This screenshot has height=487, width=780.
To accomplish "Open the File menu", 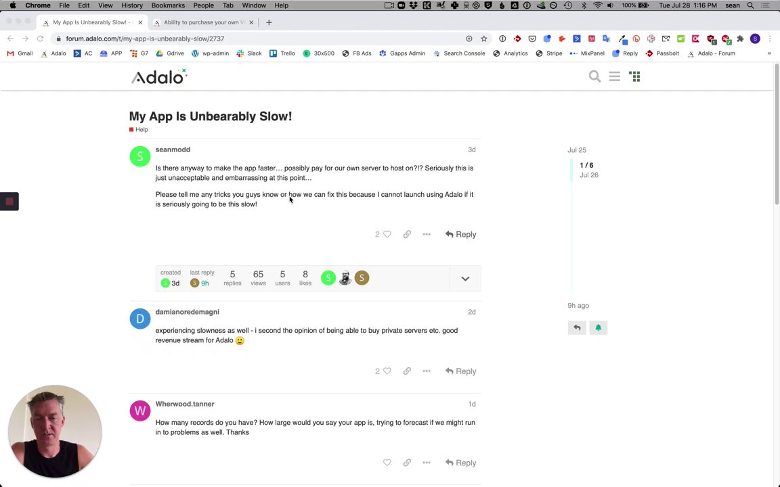I will (64, 5).
